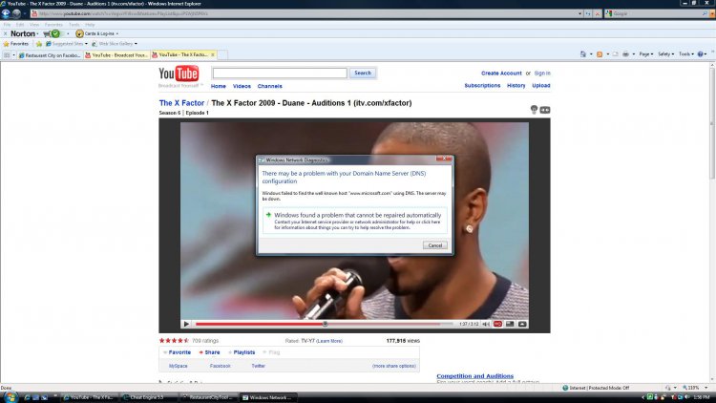This screenshot has height=403, width=716.
Task: Rate the video using the stars
Action: [174, 340]
